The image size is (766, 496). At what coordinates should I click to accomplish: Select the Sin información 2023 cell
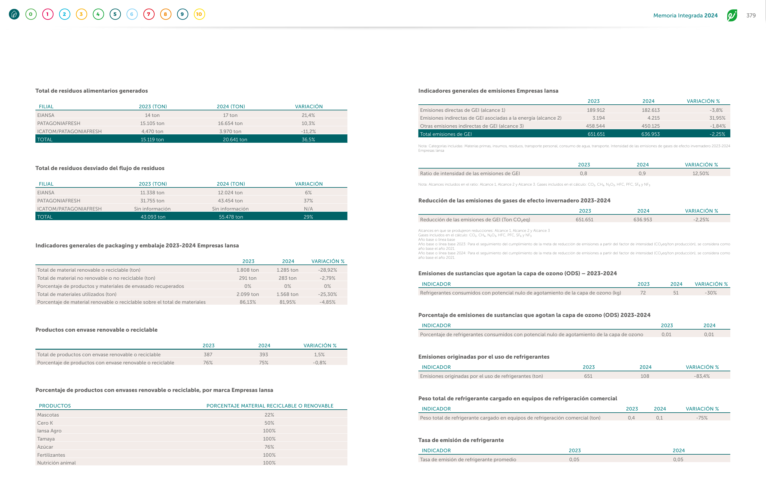tap(152, 209)
